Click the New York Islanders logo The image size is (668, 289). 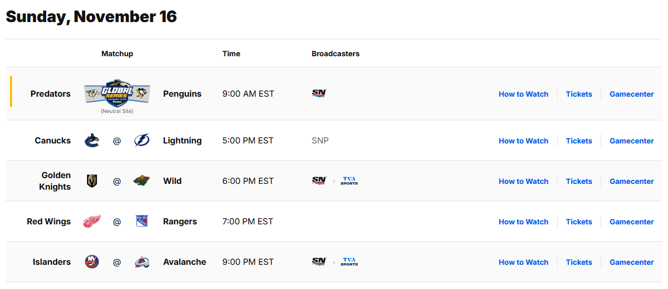(92, 262)
